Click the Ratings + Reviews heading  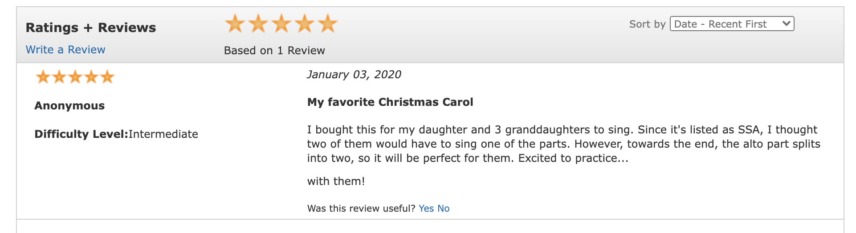tap(91, 28)
